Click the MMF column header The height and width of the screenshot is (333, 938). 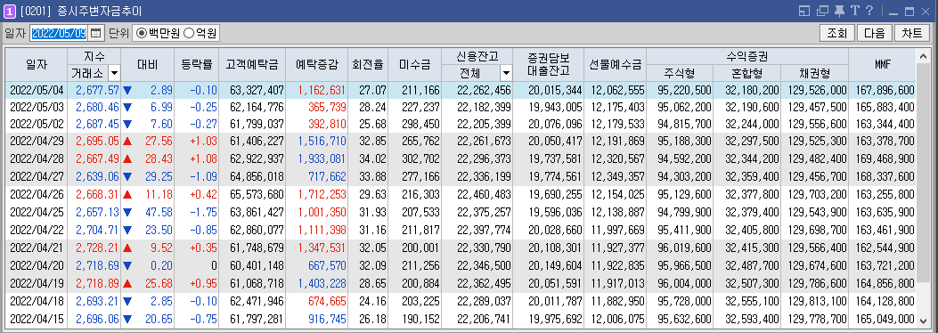pos(883,65)
